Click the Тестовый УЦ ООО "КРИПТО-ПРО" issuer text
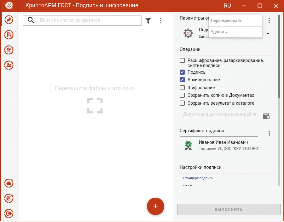The image size is (284, 222). [x=229, y=149]
